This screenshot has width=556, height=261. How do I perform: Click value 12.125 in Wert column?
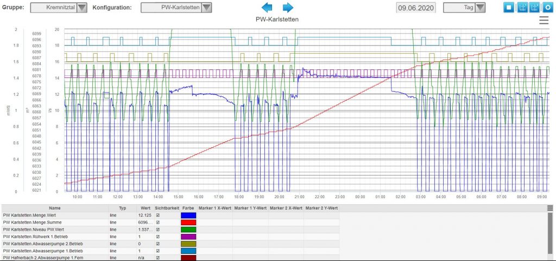[143, 215]
